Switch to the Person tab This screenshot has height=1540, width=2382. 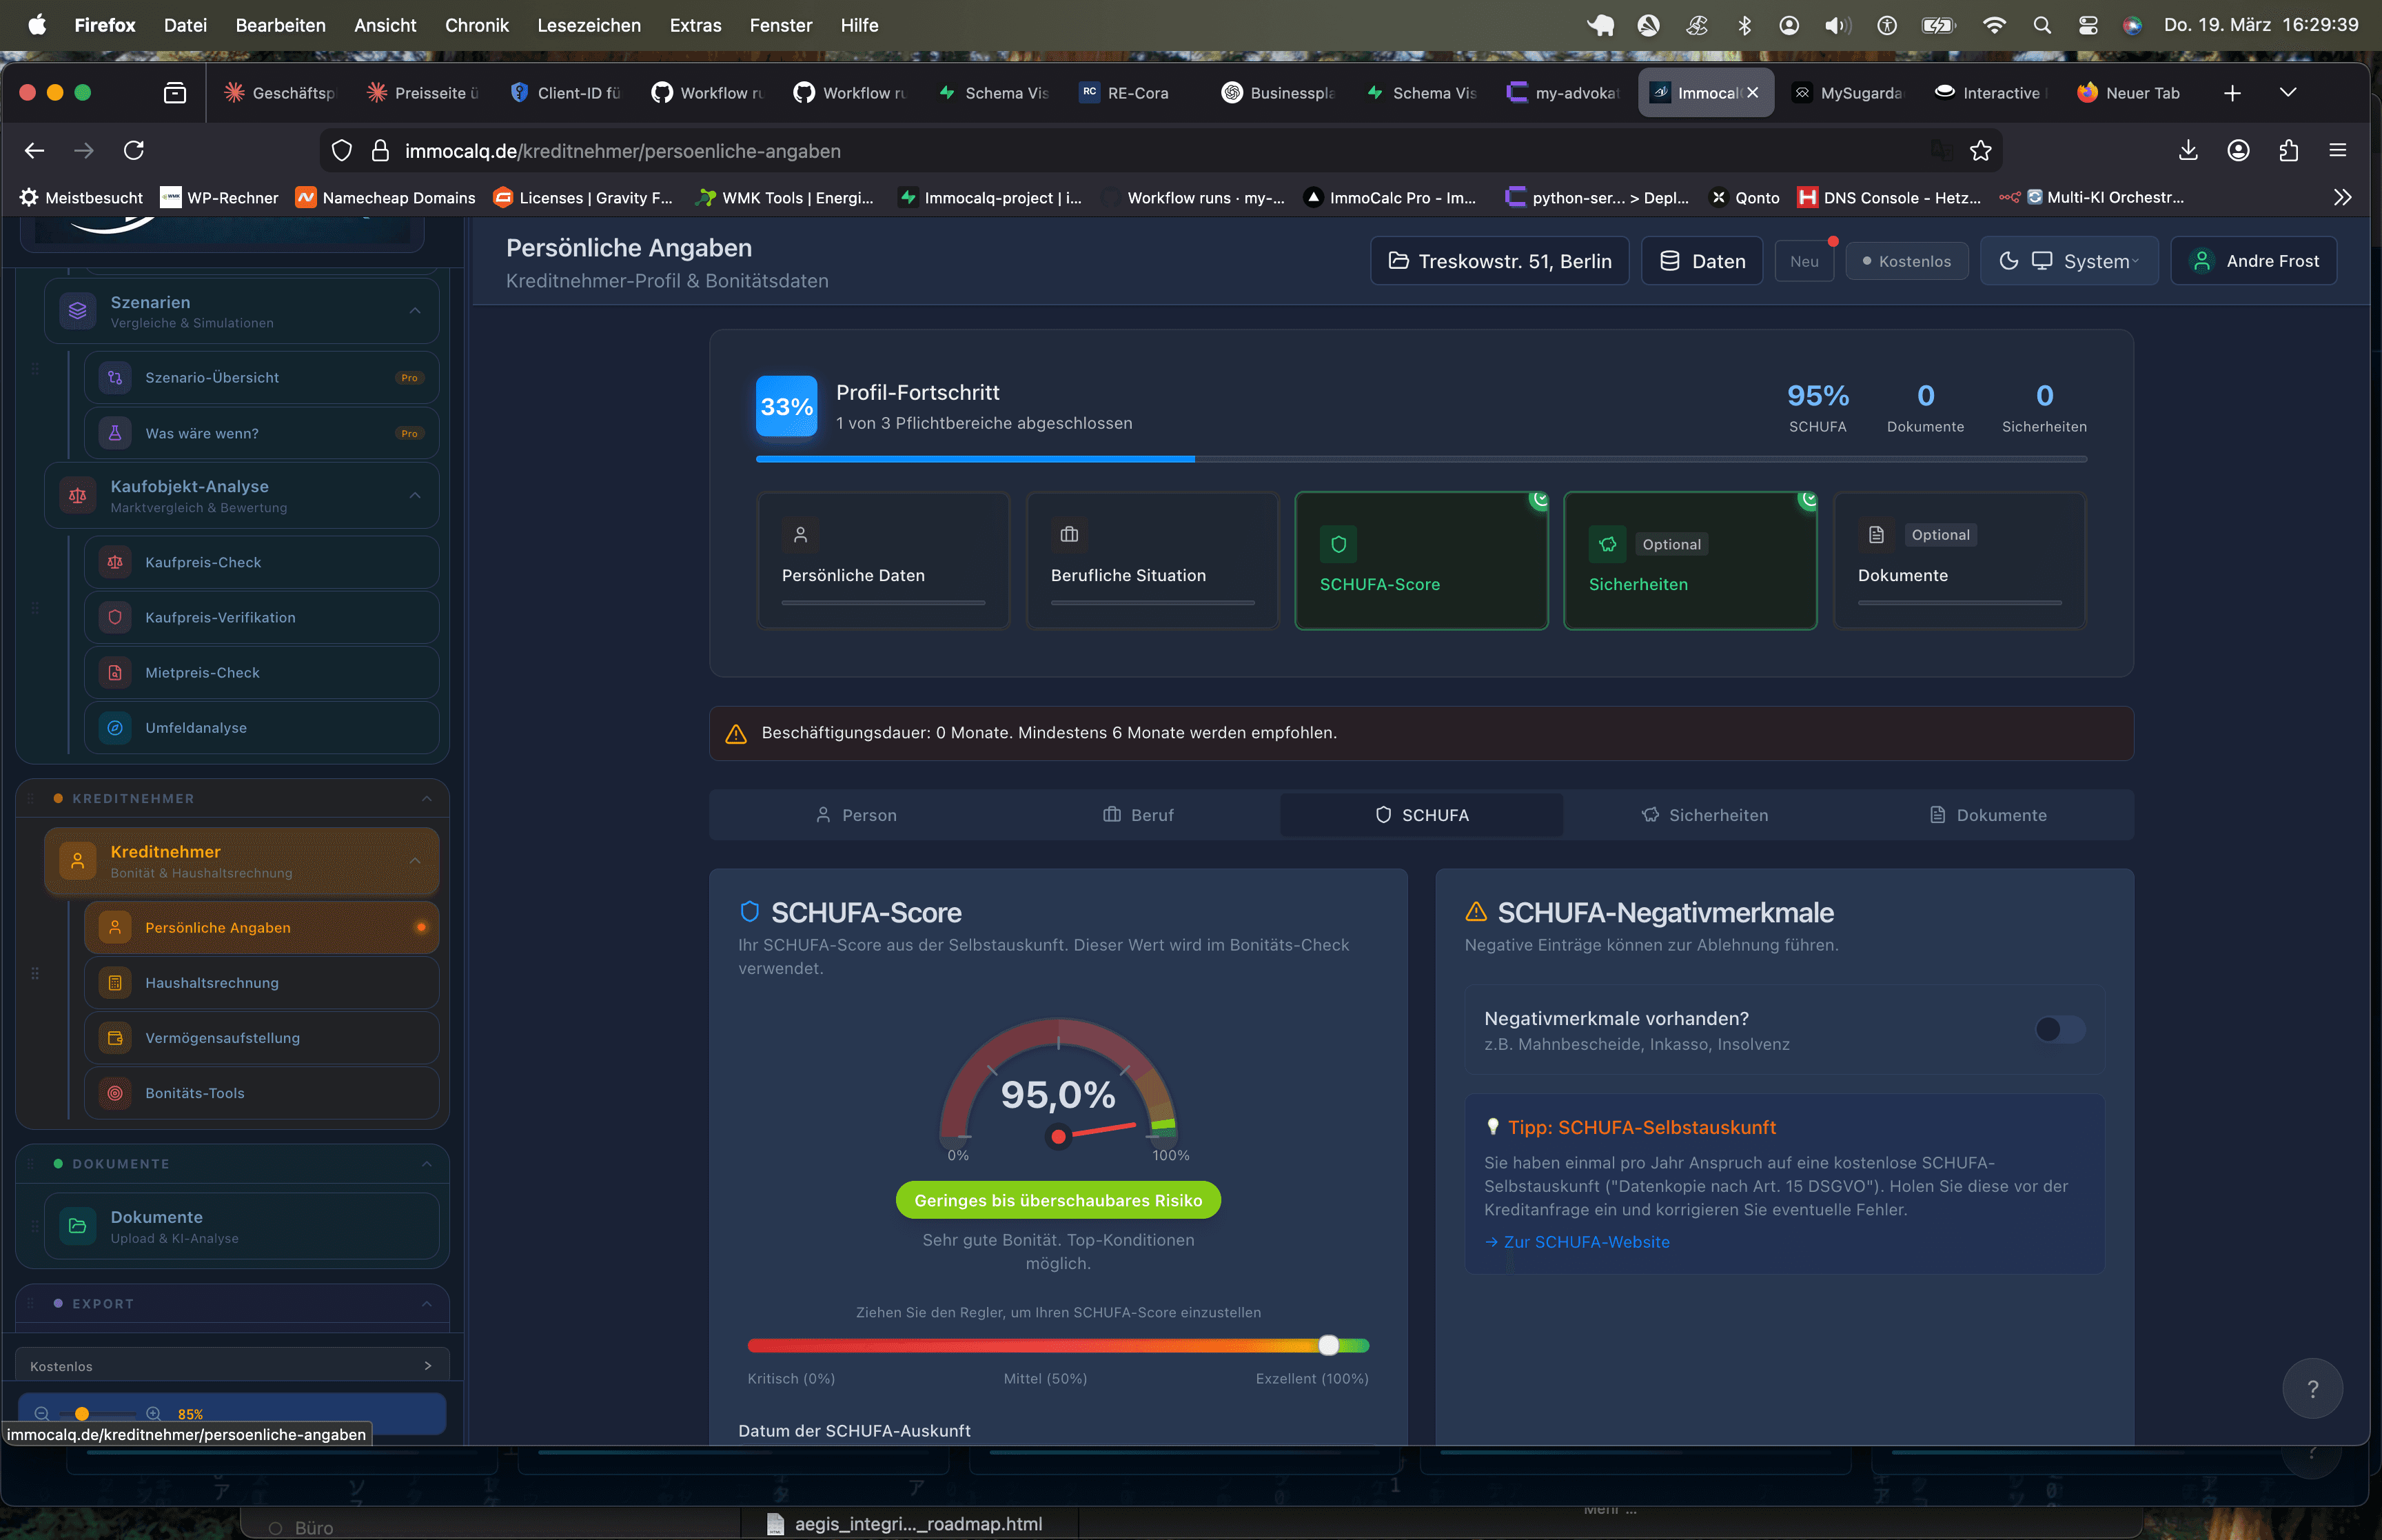pyautogui.click(x=855, y=814)
